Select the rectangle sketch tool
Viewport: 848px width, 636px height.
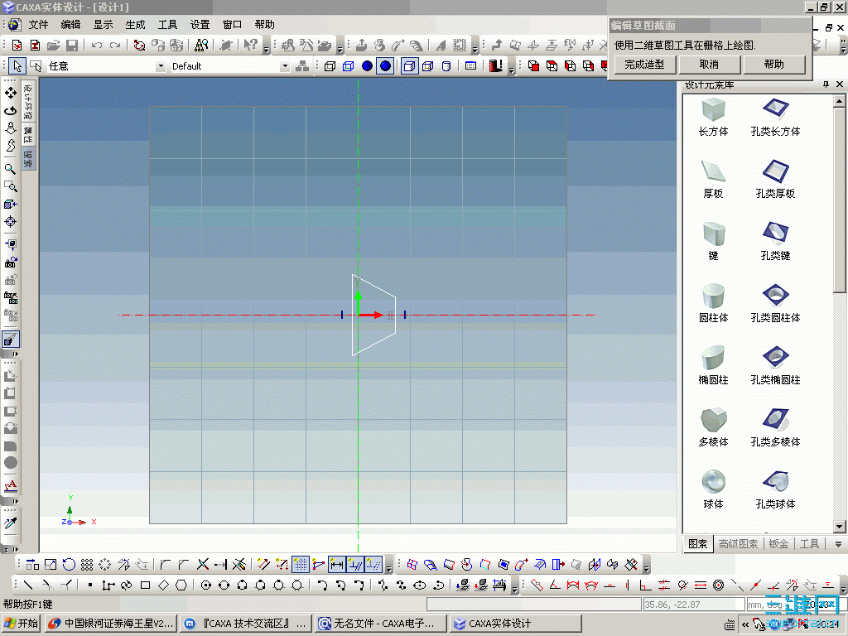[145, 585]
